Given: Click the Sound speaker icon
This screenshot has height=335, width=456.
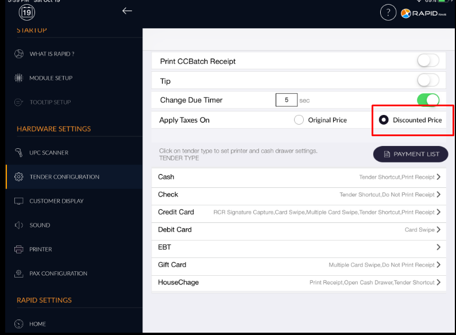Looking at the screenshot, I should tap(19, 225).
